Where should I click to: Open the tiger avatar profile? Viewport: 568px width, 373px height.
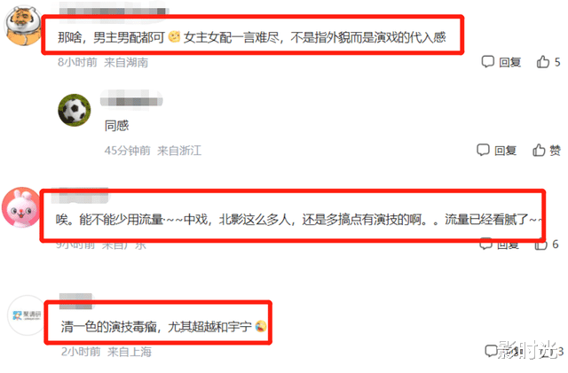[23, 26]
